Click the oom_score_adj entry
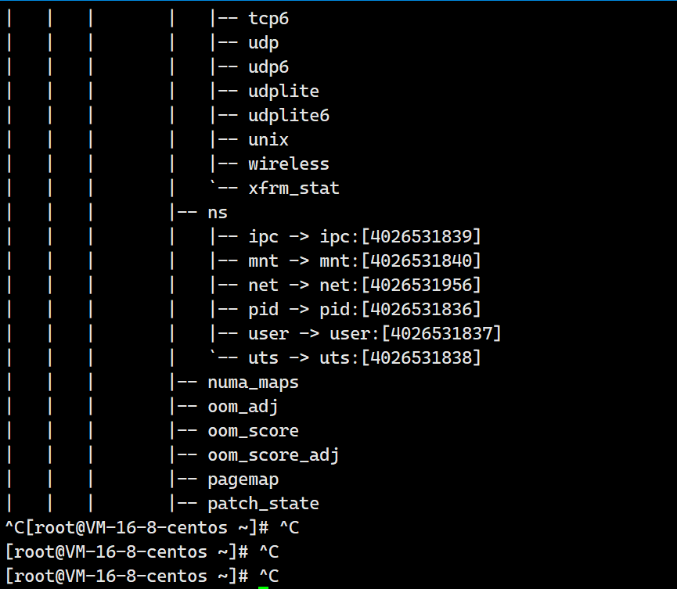Viewport: 677px width, 589px height. click(273, 455)
